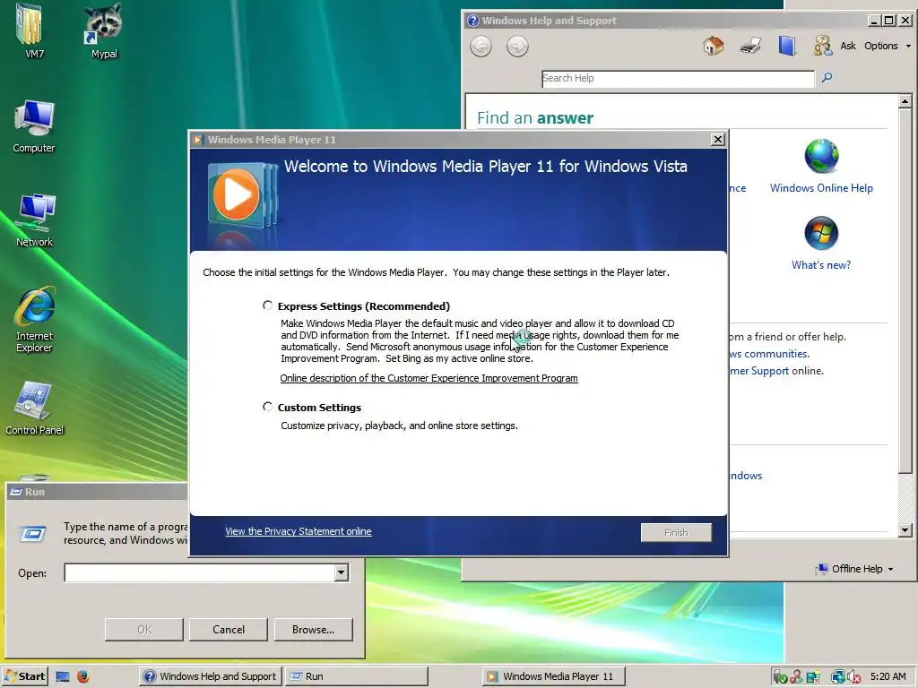The width and height of the screenshot is (918, 688).
Task: Close the Windows Media Player 11 dialog
Action: [x=718, y=139]
